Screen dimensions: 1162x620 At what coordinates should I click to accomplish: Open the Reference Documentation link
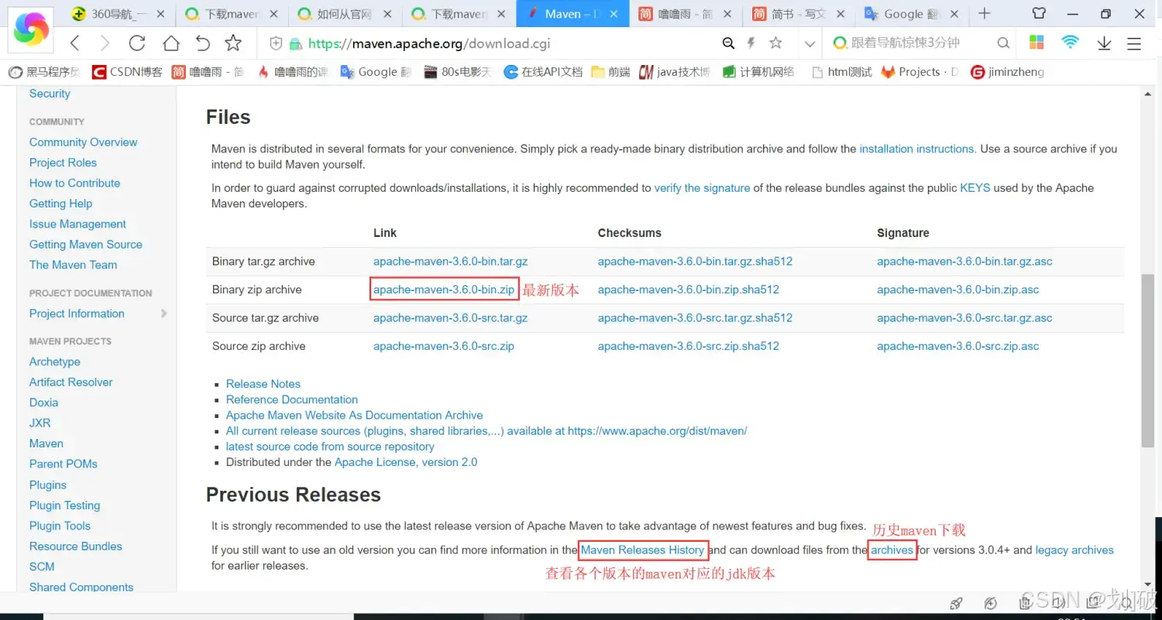tap(292, 399)
